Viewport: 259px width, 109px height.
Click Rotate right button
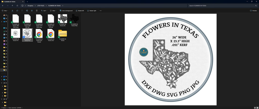coord(92,11)
